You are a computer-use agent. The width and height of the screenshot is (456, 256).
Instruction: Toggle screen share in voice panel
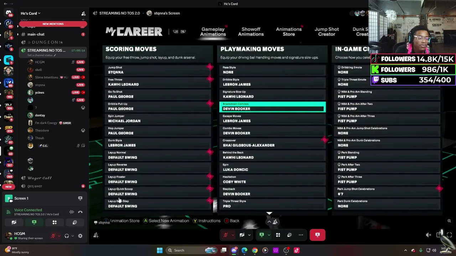34,222
